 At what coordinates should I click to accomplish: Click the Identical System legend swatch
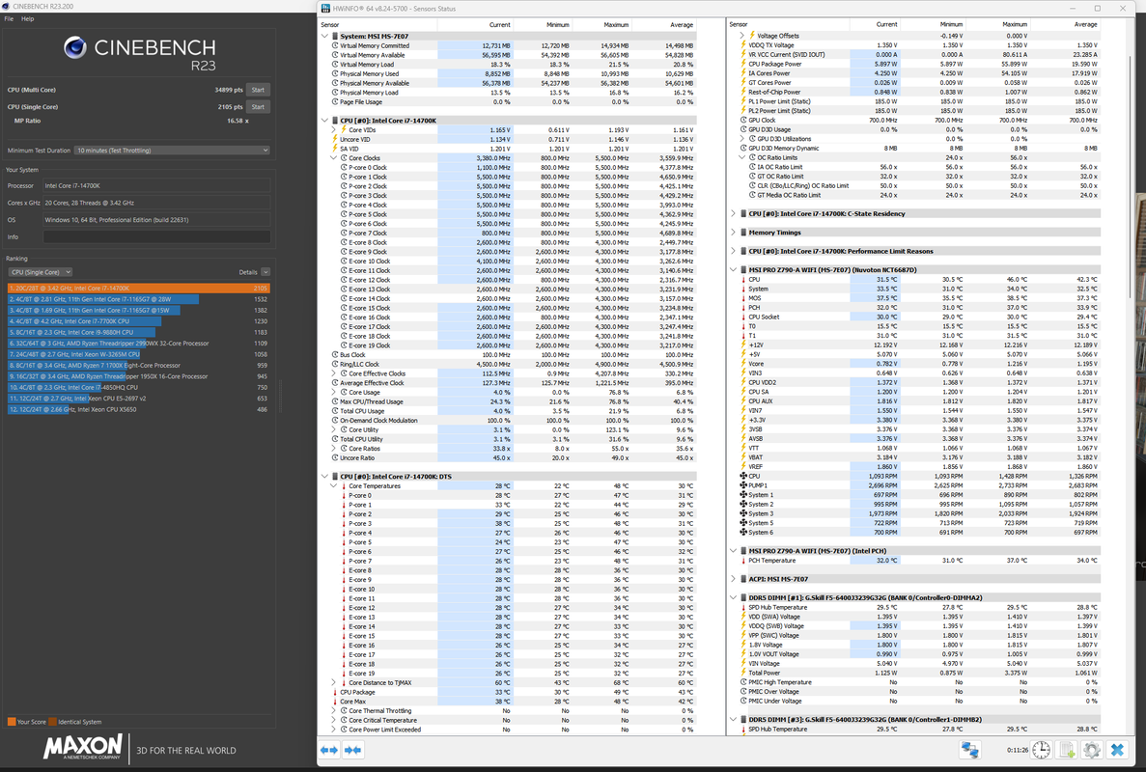(x=53, y=722)
